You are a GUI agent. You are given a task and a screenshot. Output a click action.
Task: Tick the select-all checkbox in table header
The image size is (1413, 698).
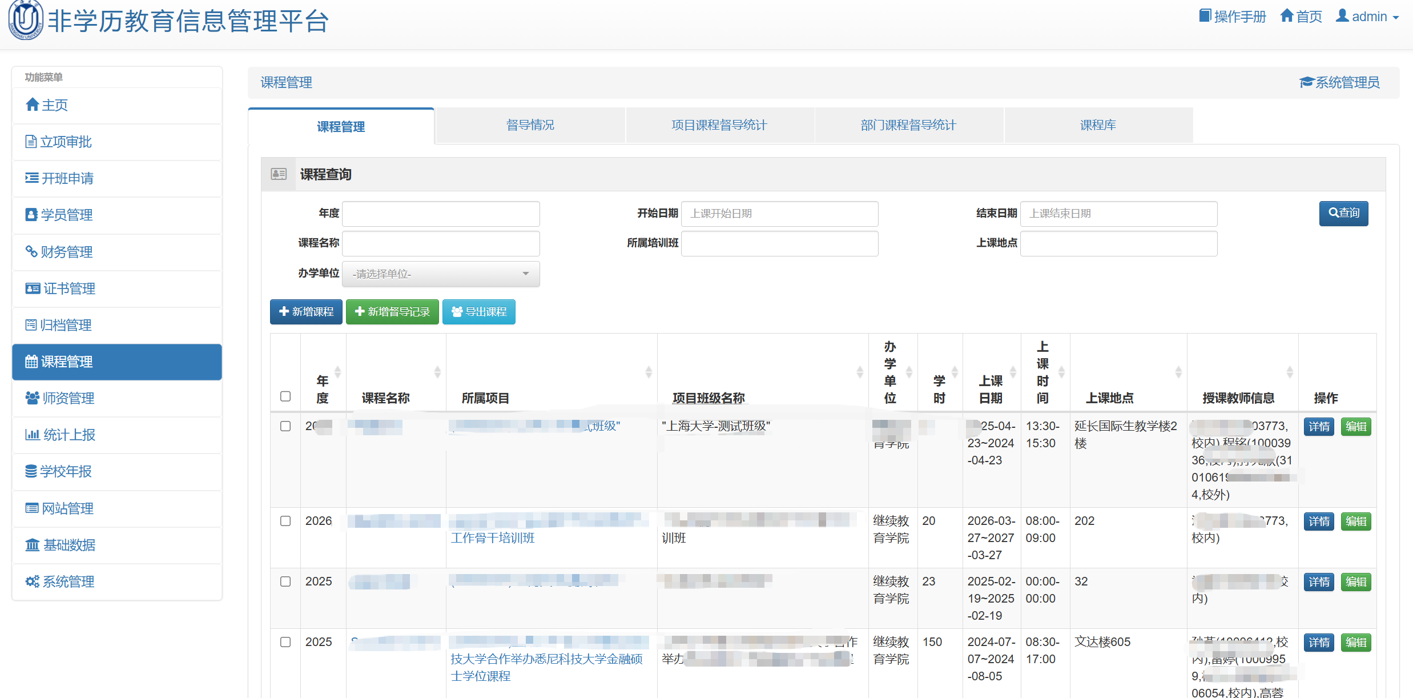(x=285, y=396)
